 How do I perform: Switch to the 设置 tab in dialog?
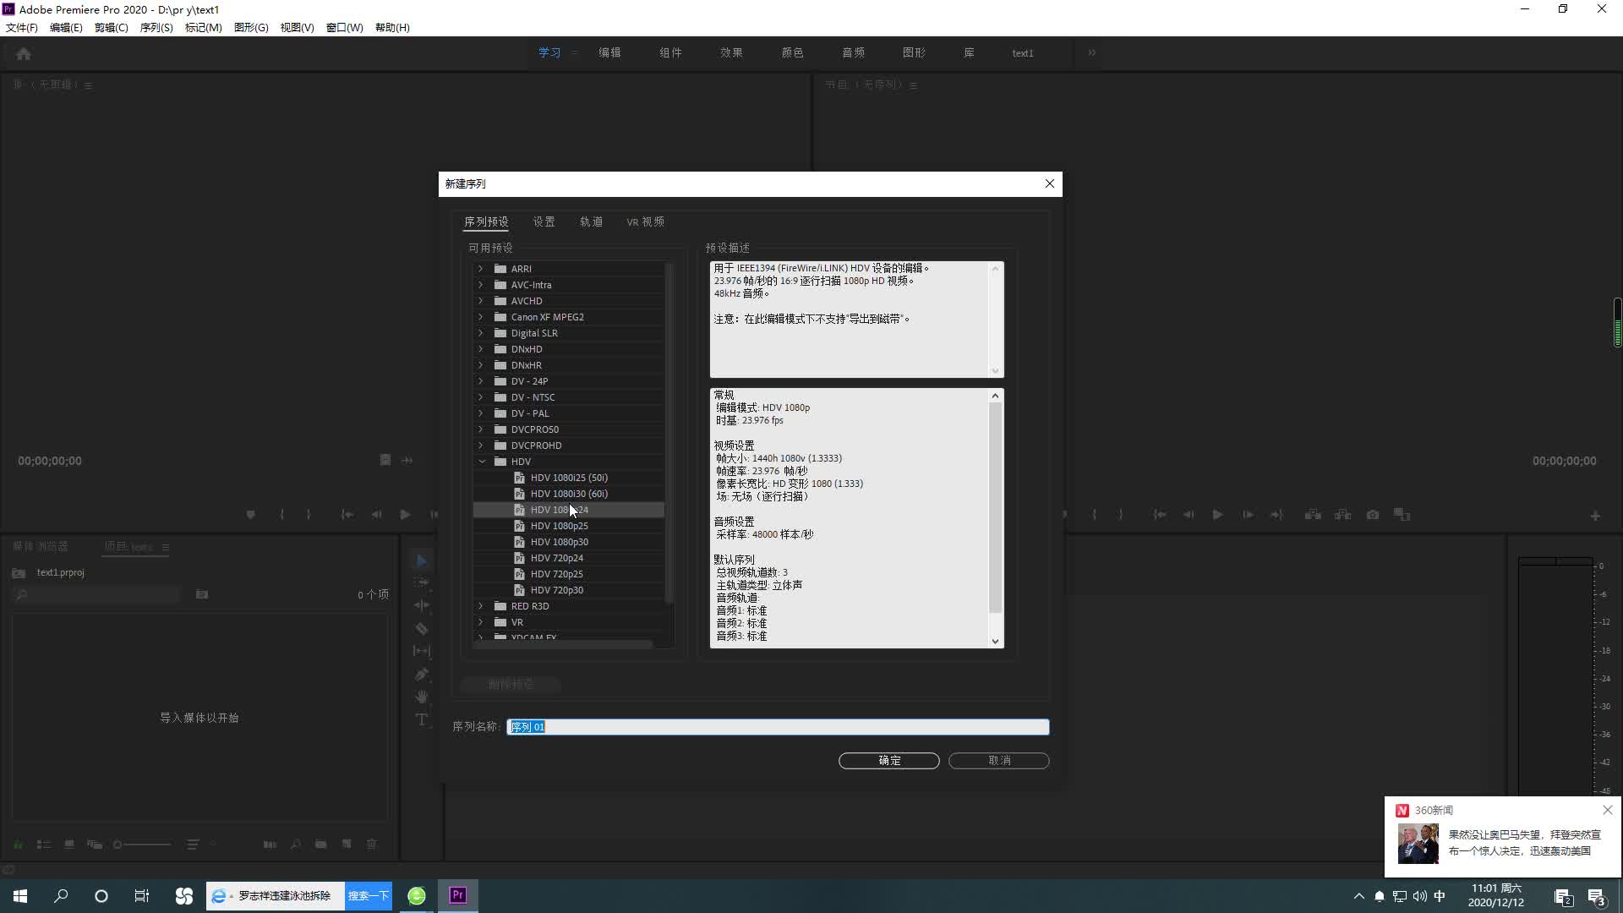tap(544, 221)
